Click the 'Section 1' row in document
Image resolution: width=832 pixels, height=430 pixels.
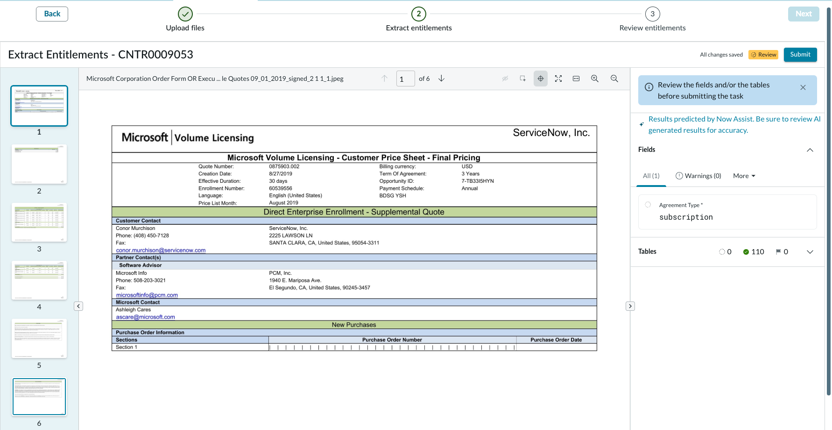click(354, 347)
